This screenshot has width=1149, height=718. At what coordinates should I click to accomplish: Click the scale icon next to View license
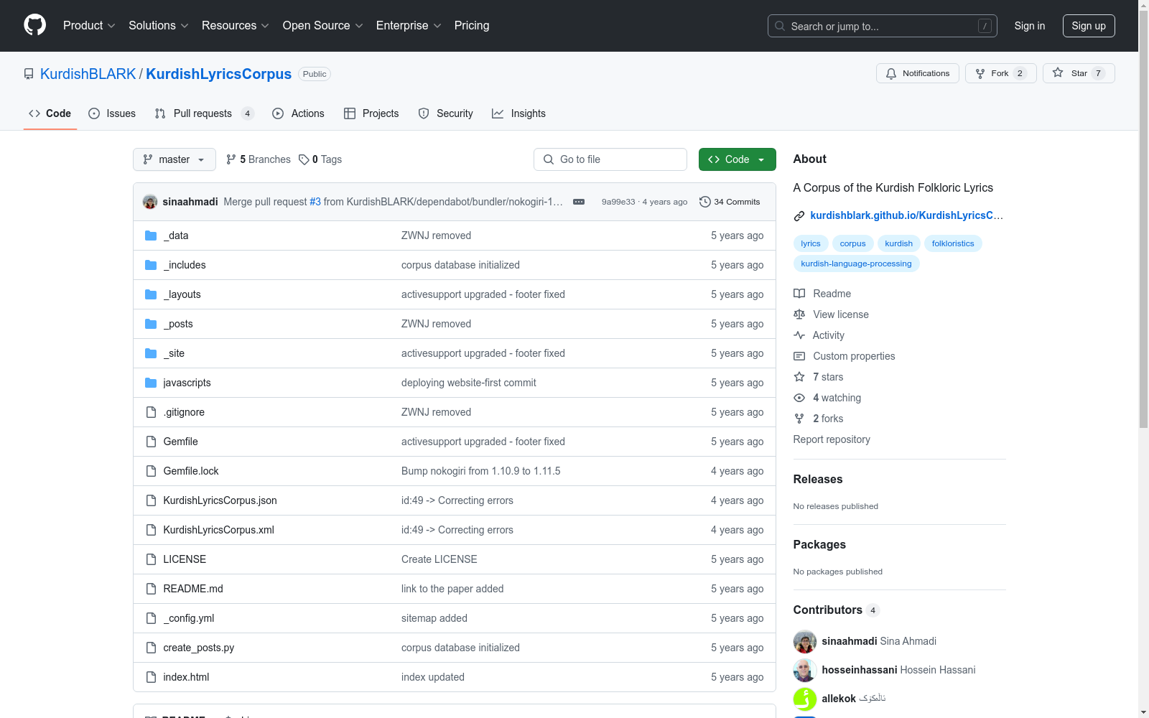tap(799, 314)
